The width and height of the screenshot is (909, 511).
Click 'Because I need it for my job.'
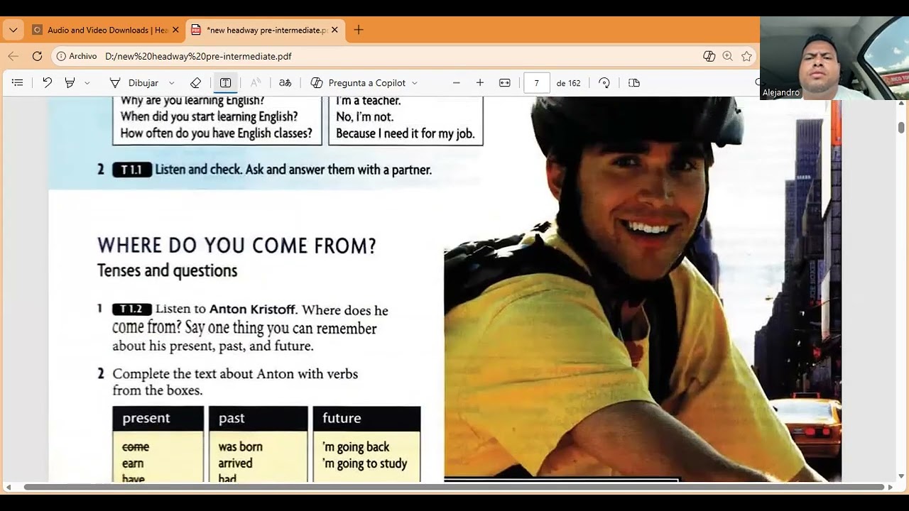pyautogui.click(x=405, y=133)
